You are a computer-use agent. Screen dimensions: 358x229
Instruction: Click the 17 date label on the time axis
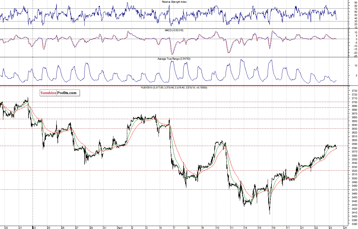click(288, 228)
